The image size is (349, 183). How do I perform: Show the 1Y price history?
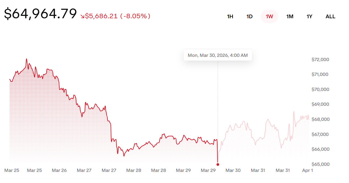[309, 16]
